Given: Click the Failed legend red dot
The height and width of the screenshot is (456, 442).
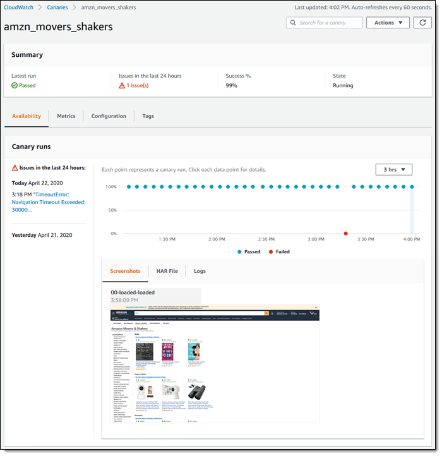Looking at the screenshot, I should click(270, 251).
